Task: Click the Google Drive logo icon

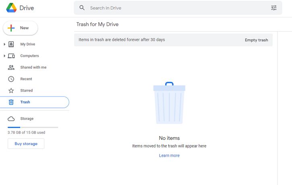Action: click(x=11, y=8)
